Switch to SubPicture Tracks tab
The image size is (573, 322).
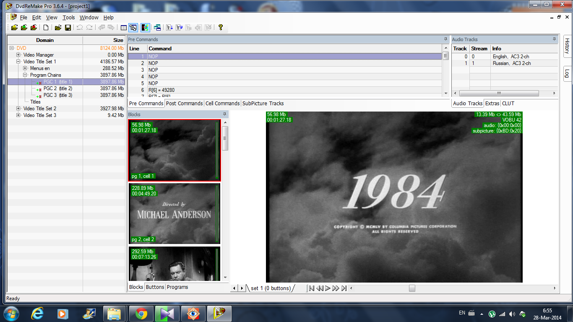[x=263, y=104]
